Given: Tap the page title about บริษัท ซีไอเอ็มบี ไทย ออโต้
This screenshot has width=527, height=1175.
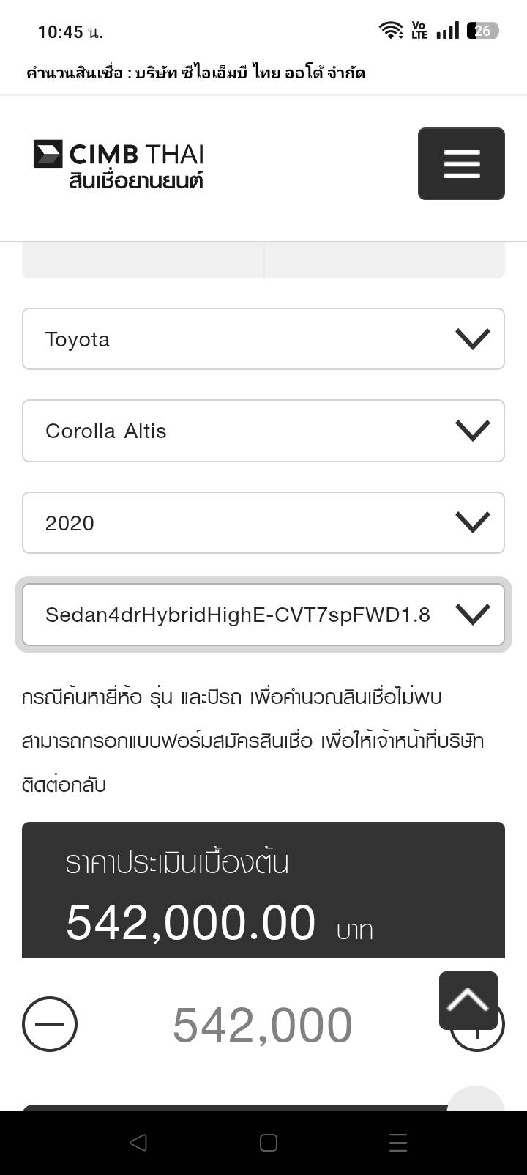Looking at the screenshot, I should pyautogui.click(x=195, y=73).
